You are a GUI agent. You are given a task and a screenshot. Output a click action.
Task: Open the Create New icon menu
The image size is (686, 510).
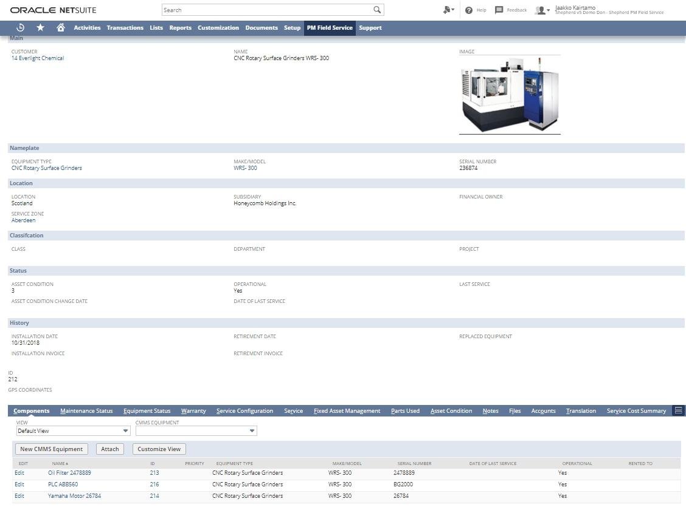tap(448, 10)
